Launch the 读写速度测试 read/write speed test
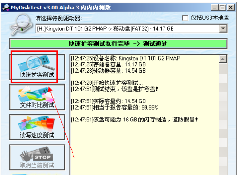Viewport: 237px width, 175px height. coord(37,127)
